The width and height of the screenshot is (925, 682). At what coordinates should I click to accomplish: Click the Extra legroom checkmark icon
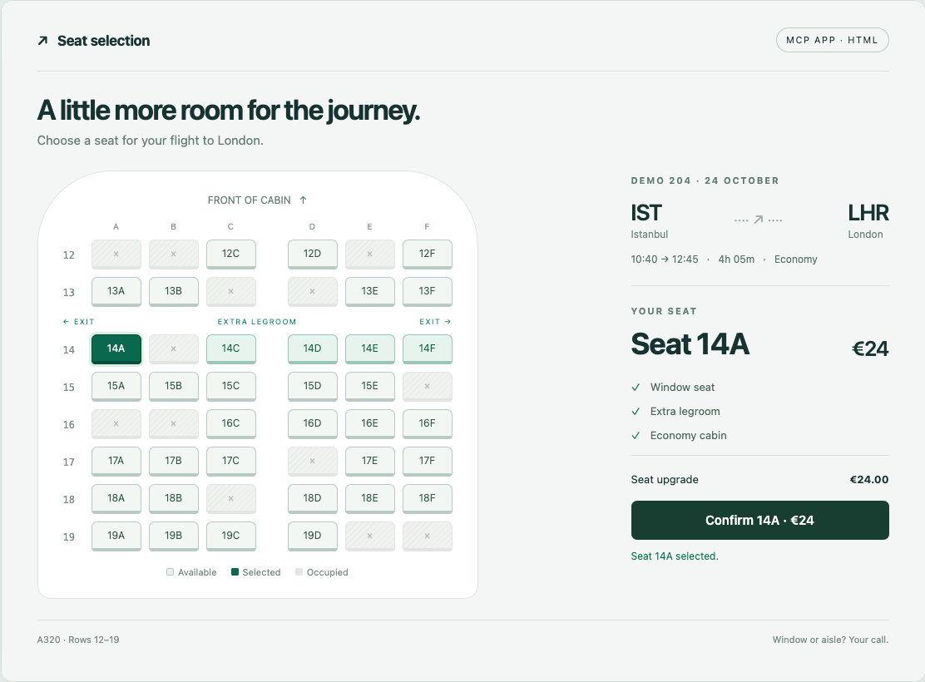pos(636,412)
